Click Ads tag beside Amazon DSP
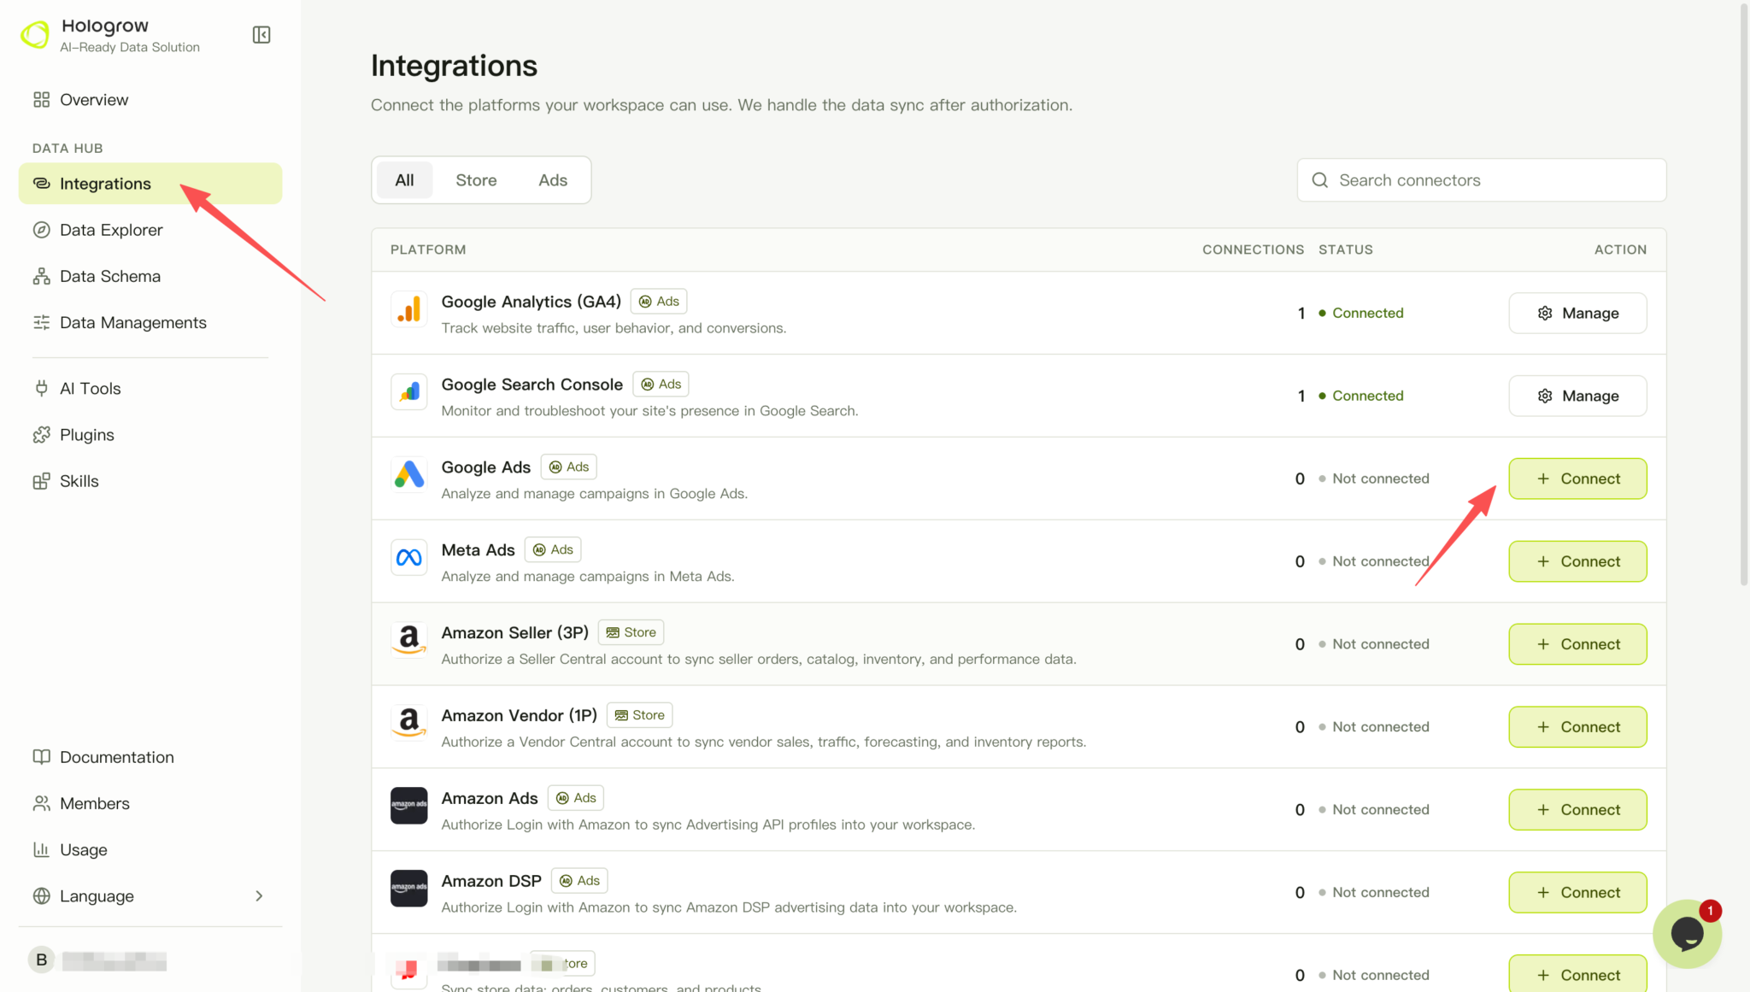The width and height of the screenshot is (1750, 992). coord(579,881)
